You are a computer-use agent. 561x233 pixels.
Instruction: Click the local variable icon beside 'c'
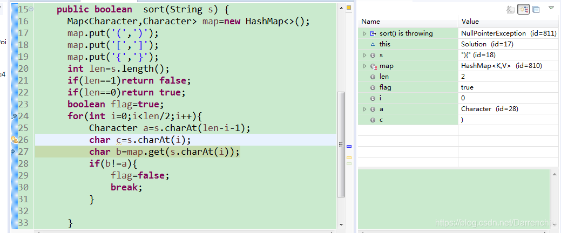pyautogui.click(x=373, y=120)
